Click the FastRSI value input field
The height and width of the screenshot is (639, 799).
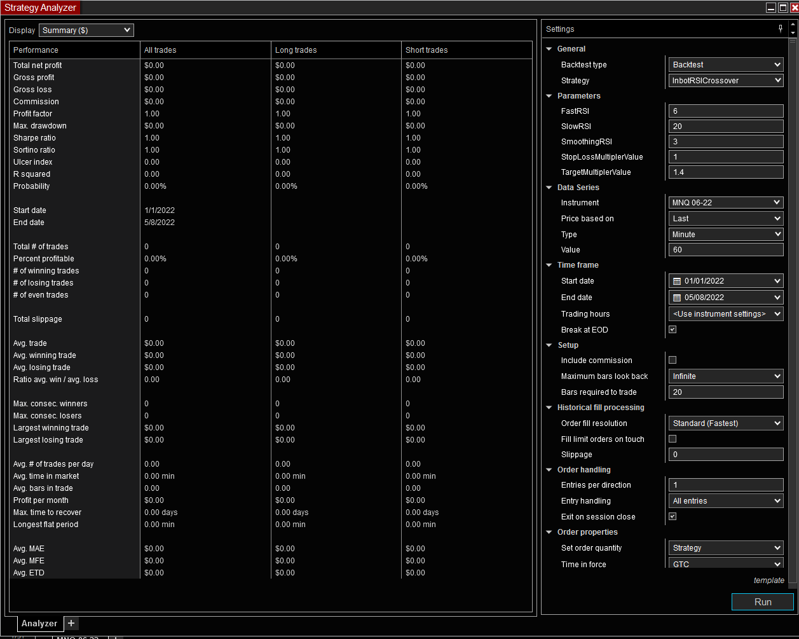[725, 111]
